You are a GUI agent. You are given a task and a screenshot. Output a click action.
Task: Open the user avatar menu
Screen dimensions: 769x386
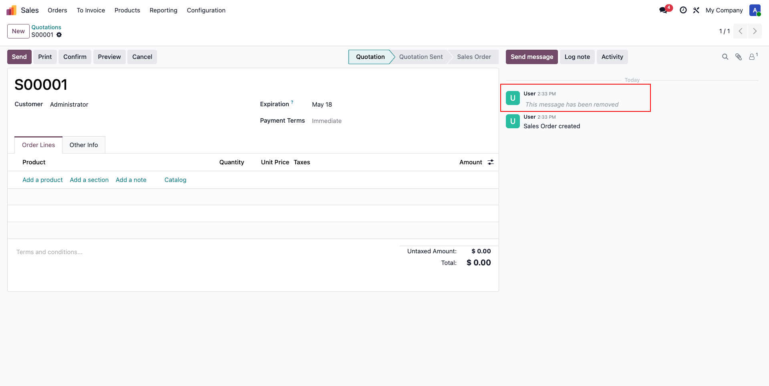click(x=755, y=10)
